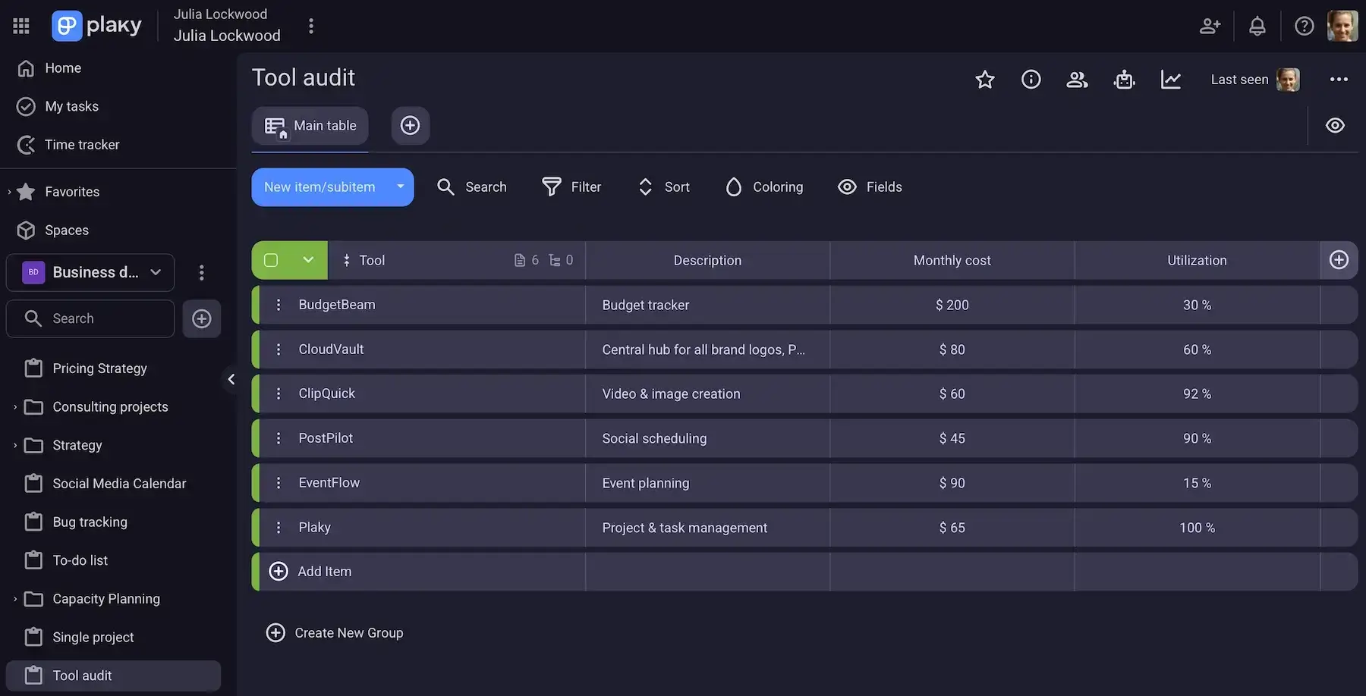Open the three-dot menu next to Julia Lockwood

point(311,25)
